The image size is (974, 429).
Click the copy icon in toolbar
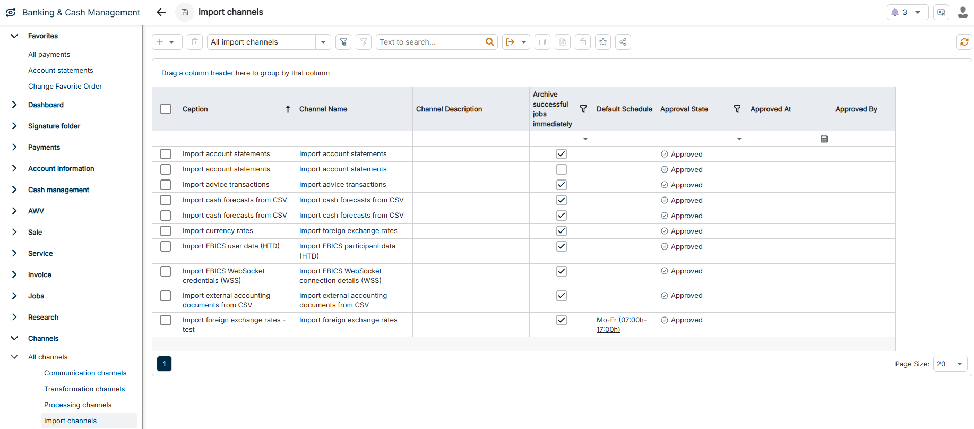pyautogui.click(x=542, y=42)
